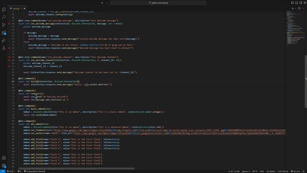Click 'Go Live' in status bar
The height and width of the screenshot is (173, 307).
click(x=295, y=171)
